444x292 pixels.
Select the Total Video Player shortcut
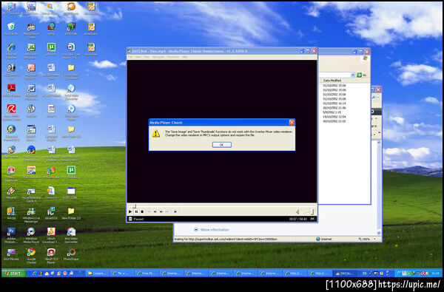click(71, 112)
